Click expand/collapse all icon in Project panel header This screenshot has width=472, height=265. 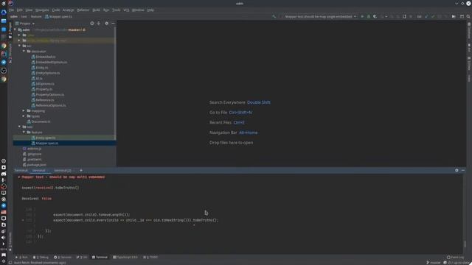[x=99, y=23]
